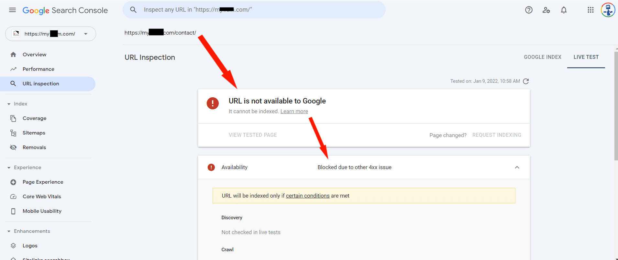Click the Mobile Usability phone icon

pos(13,211)
